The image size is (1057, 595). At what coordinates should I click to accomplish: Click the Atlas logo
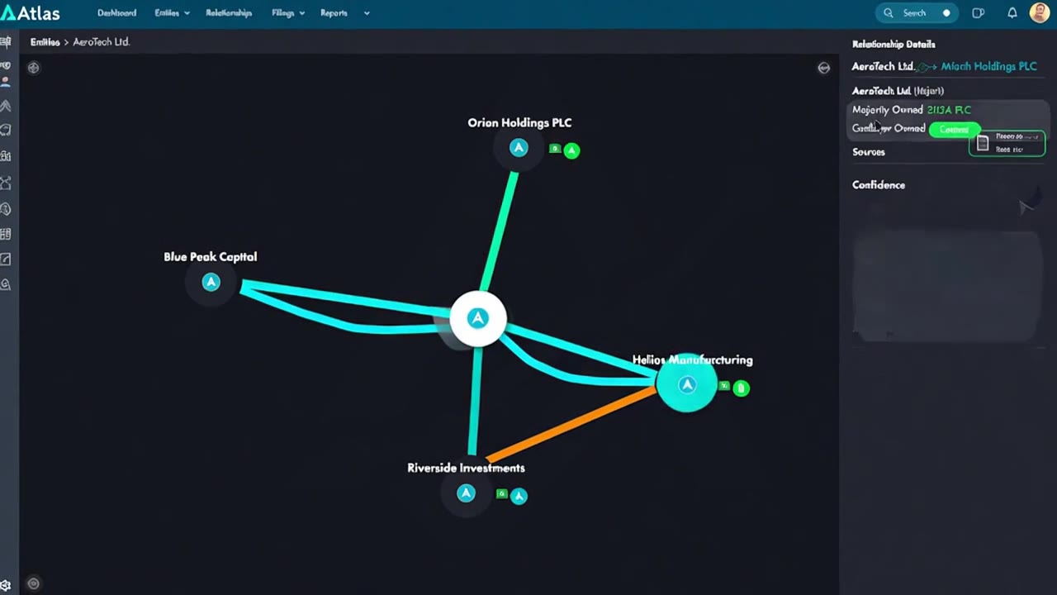pyautogui.click(x=30, y=12)
